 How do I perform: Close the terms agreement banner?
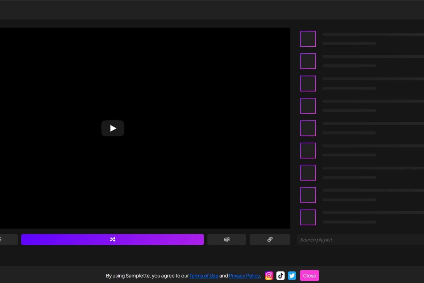coord(309,276)
